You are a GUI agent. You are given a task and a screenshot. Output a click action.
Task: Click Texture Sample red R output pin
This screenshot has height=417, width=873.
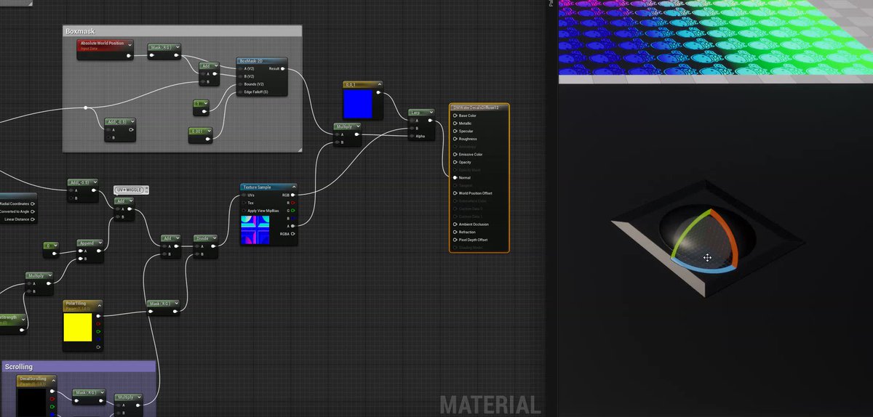tap(292, 203)
